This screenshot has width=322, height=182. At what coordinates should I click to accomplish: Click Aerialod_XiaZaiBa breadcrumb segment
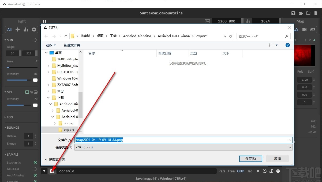(137, 36)
